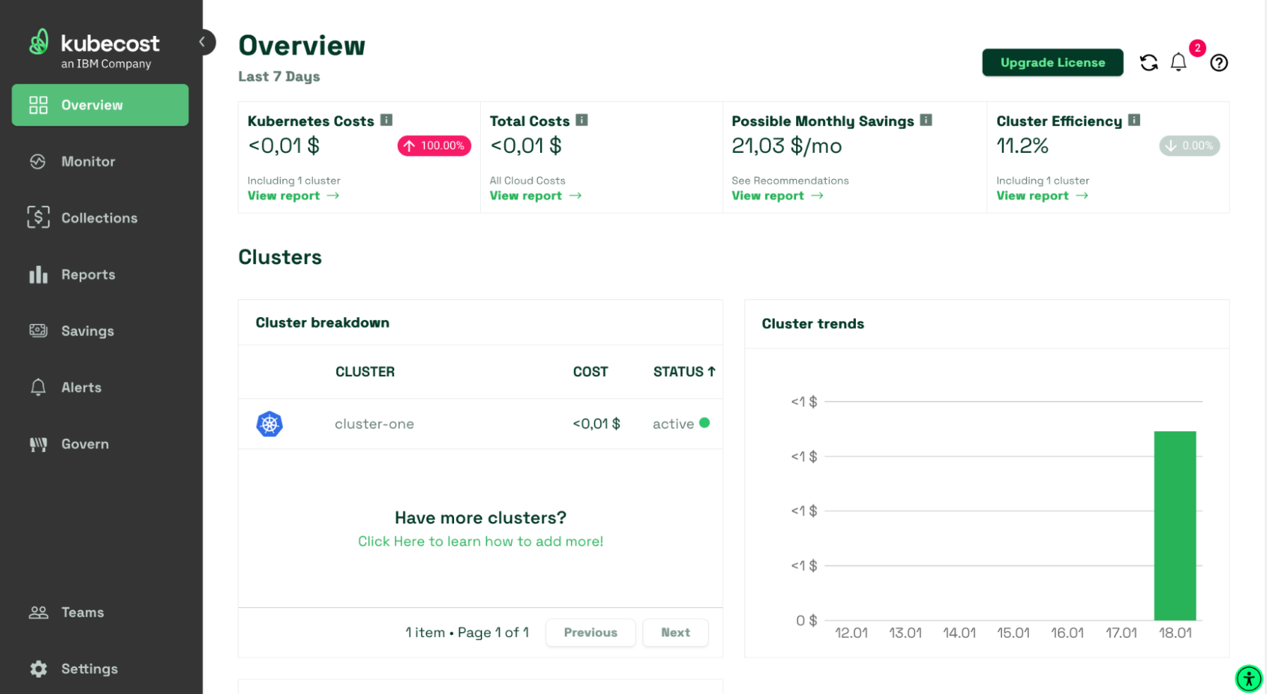
Task: Click the Alerts bell icon in sidebar
Action: 38,387
